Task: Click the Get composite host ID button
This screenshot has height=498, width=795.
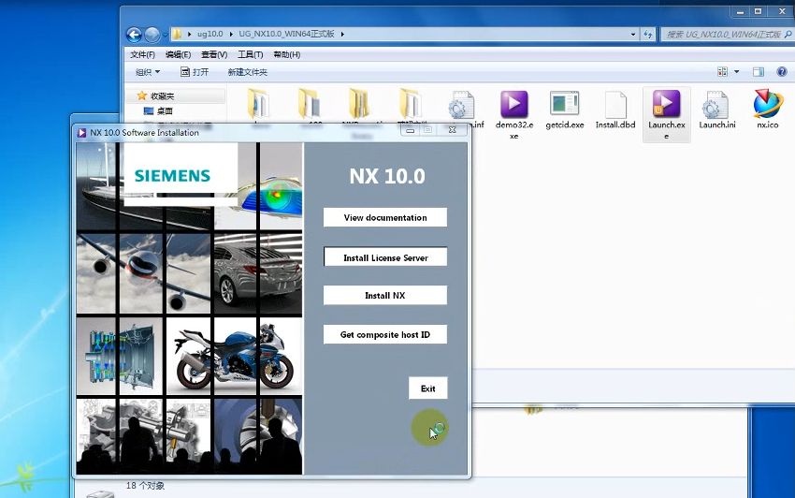Action: click(x=385, y=334)
